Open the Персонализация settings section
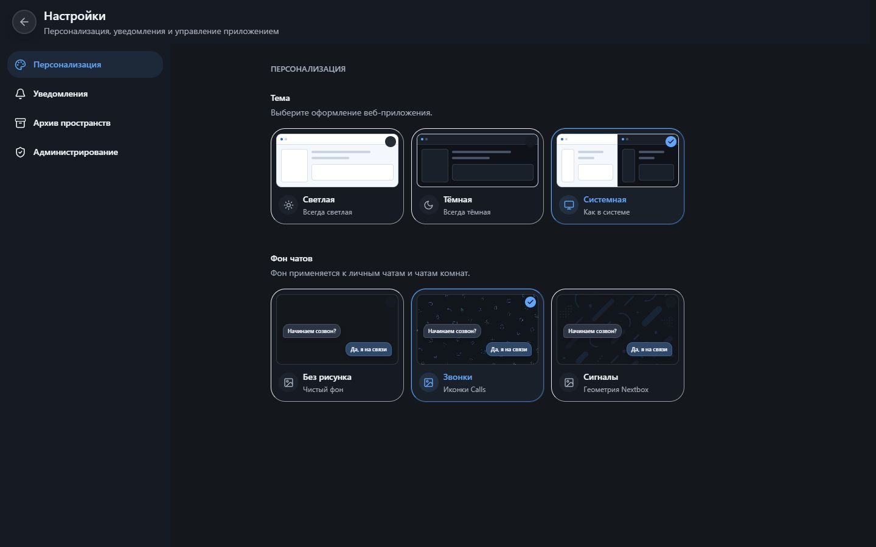Image resolution: width=876 pixels, height=547 pixels. [85, 64]
